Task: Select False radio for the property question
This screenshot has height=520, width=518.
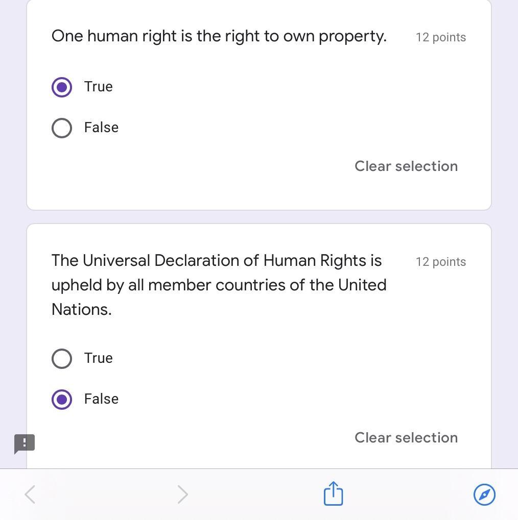Action: click(x=62, y=128)
